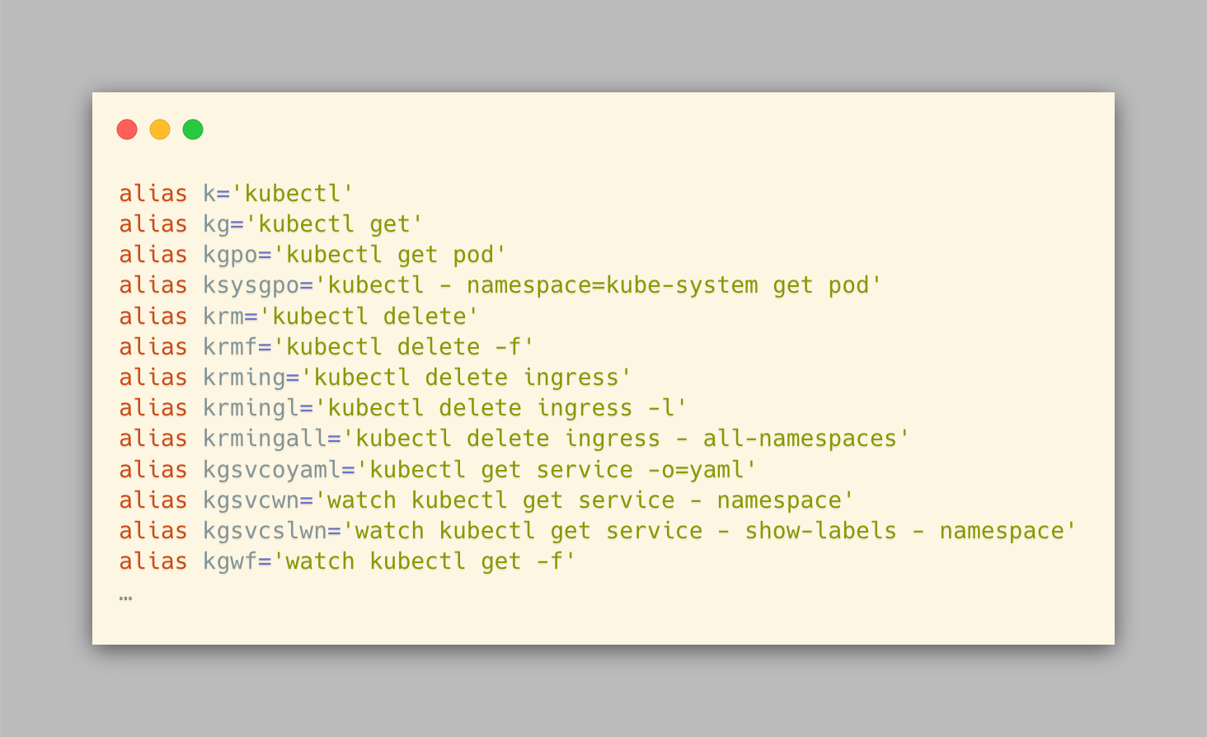Click the kgwf alias line
This screenshot has height=737, width=1207.
347,561
